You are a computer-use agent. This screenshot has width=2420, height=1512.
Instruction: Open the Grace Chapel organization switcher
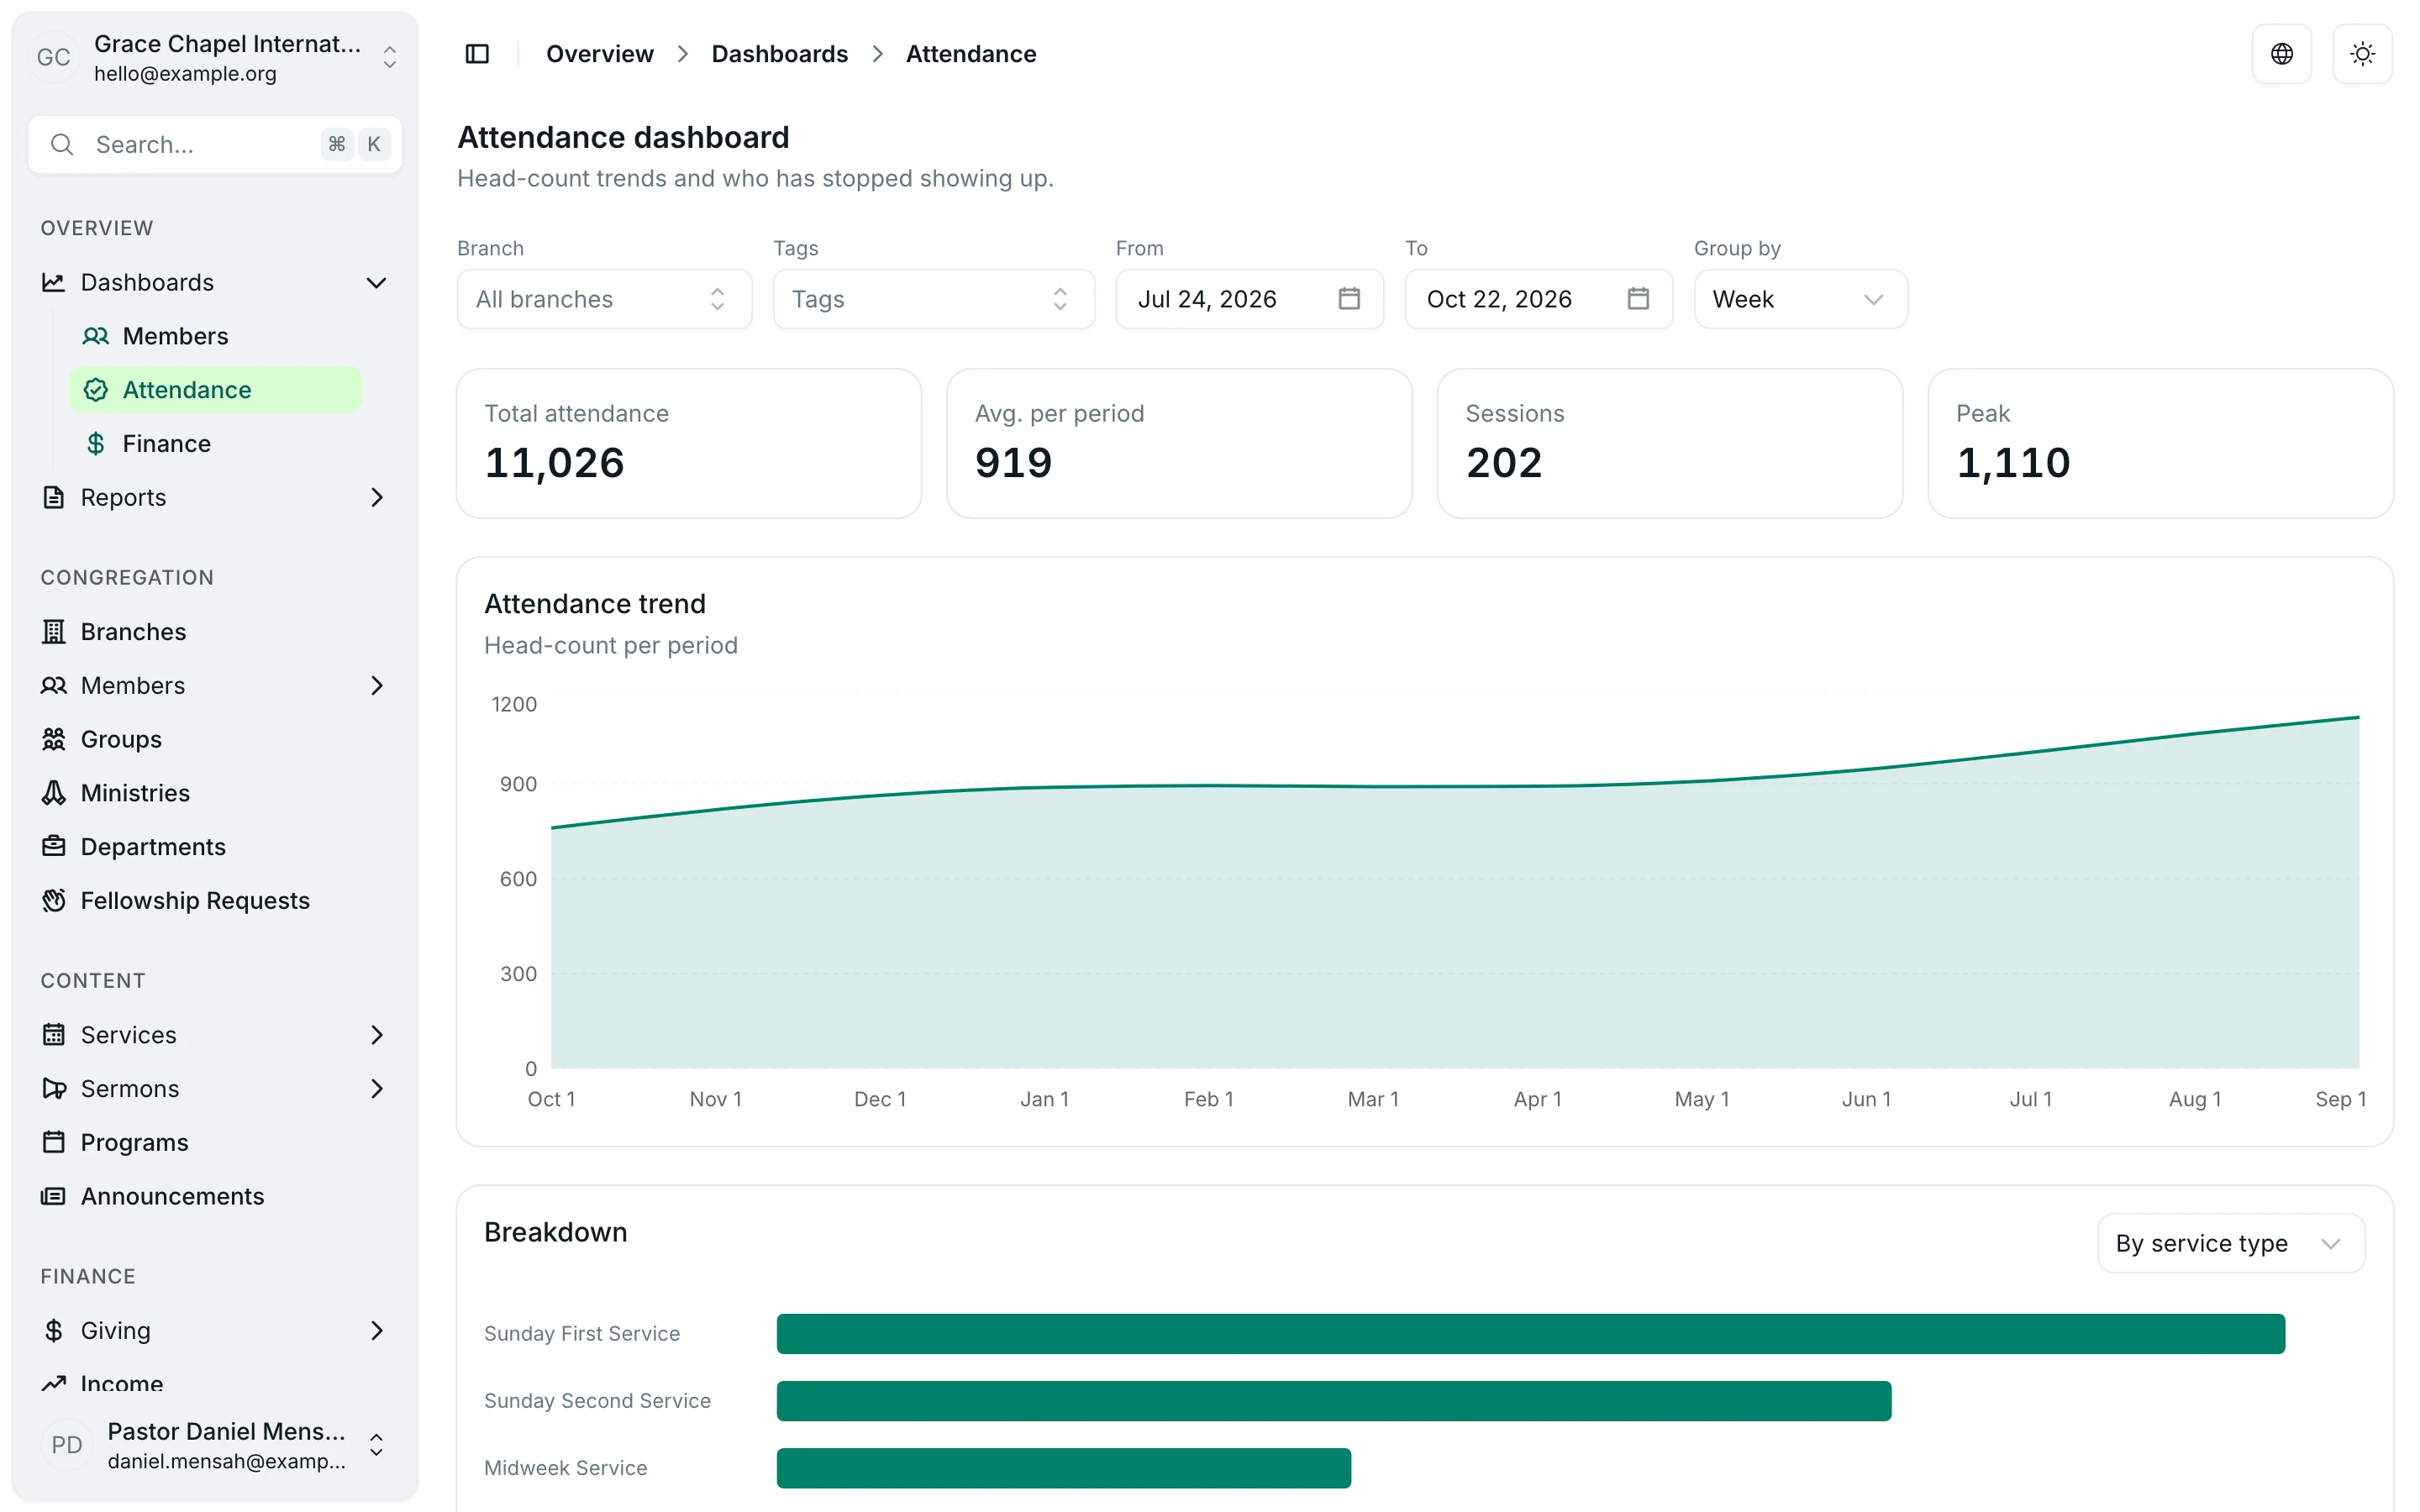(x=215, y=58)
